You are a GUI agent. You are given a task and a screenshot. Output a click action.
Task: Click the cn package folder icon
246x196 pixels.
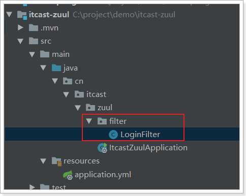pyautogui.click(x=68, y=81)
